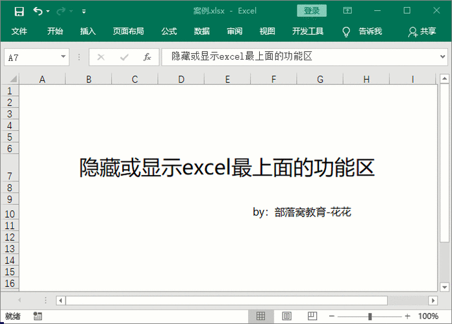452x324 pixels.
Task: Open Customize Quick Access Toolbar dropdown
Action: pos(84,12)
